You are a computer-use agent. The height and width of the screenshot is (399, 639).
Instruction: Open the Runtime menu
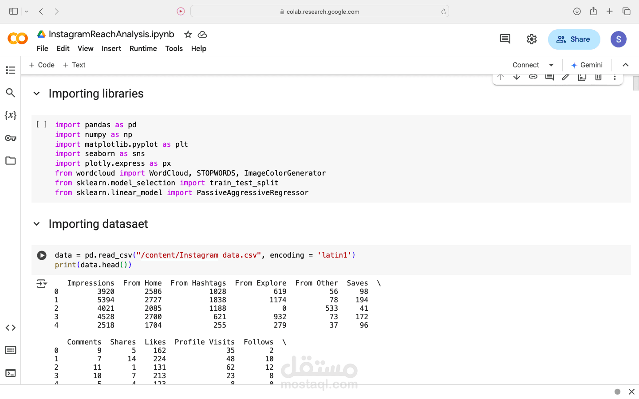point(143,48)
